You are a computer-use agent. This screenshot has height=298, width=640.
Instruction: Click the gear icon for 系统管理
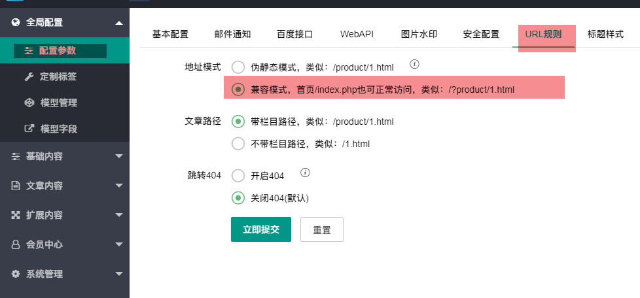(x=16, y=274)
